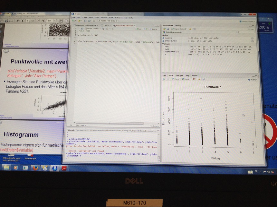
Task: Open the Global Environment dropdown
Action: 172,32
